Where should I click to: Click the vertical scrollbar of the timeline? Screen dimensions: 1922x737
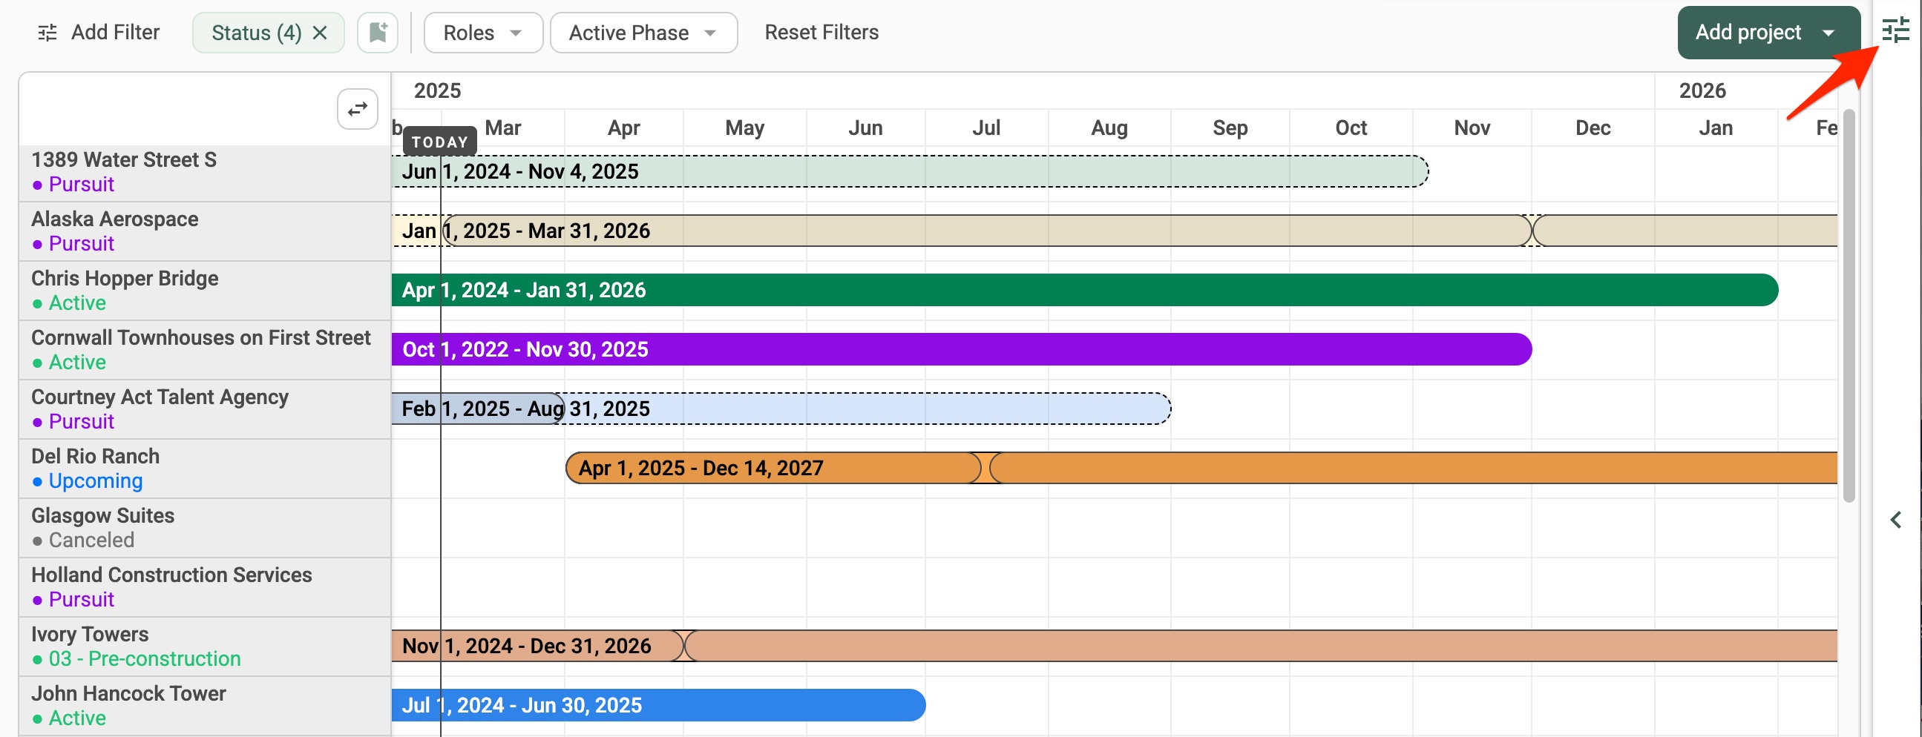coord(1848,305)
